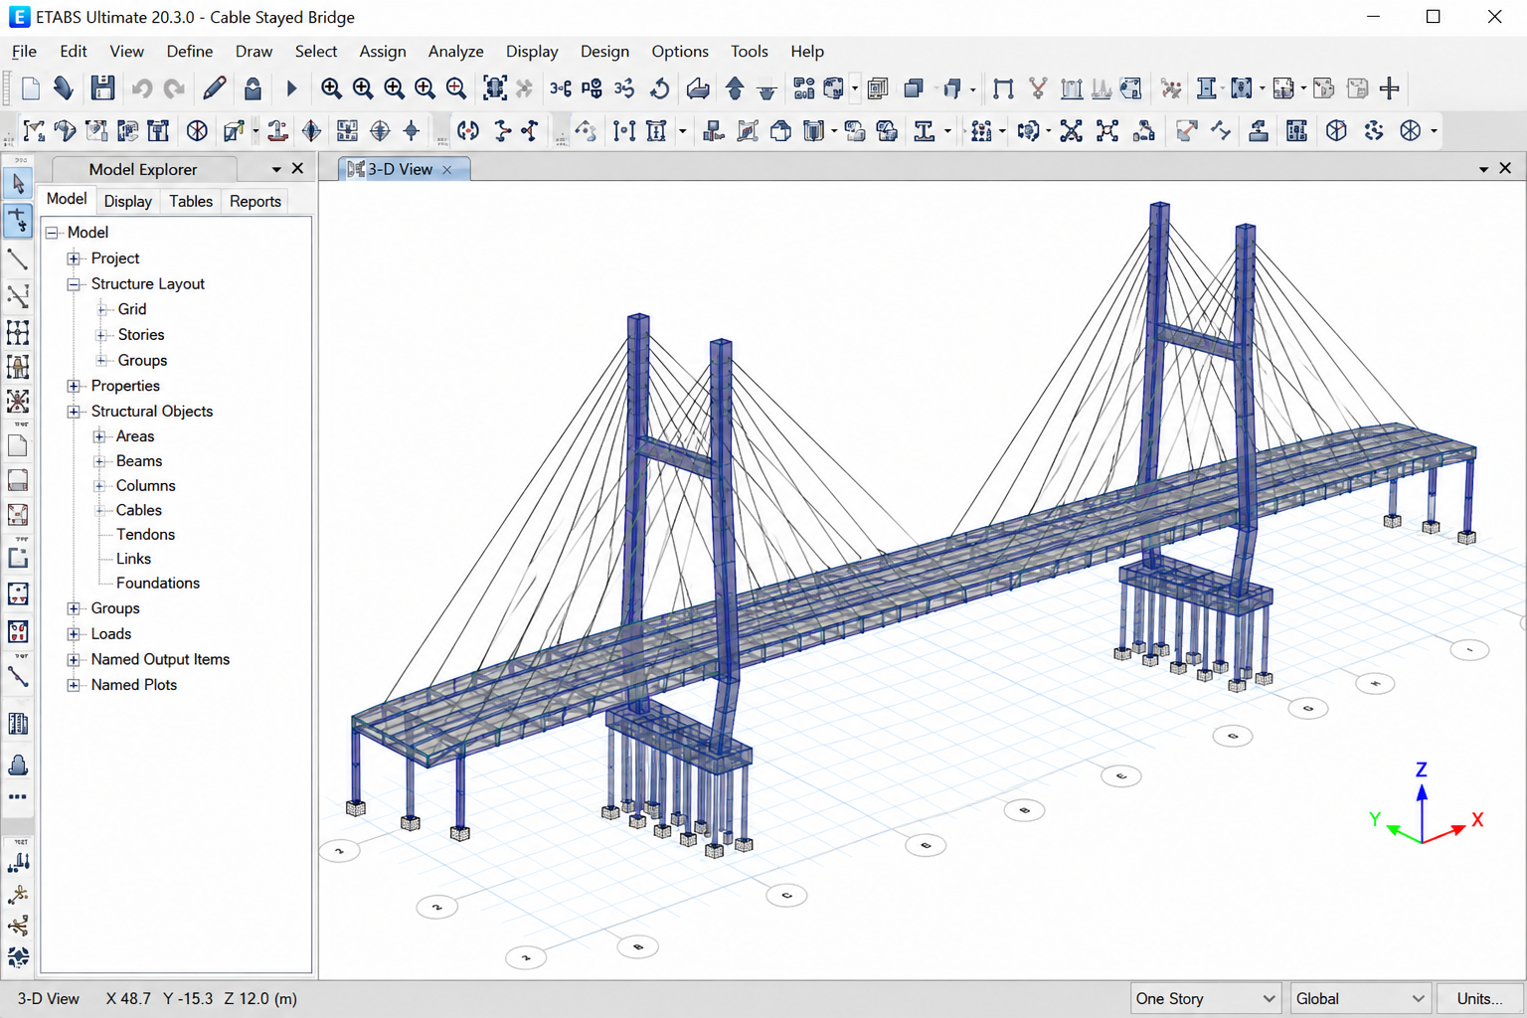The height and width of the screenshot is (1018, 1527).
Task: Open the Global coordinate system dropdown
Action: click(1360, 998)
